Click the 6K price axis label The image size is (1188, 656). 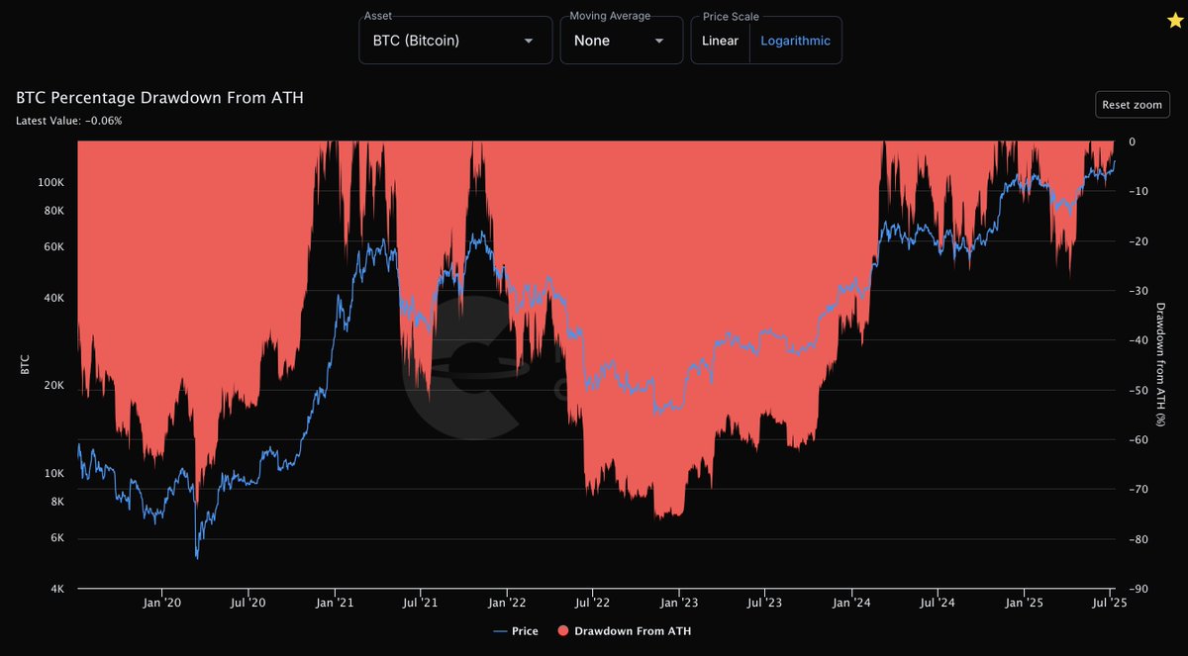coord(56,539)
